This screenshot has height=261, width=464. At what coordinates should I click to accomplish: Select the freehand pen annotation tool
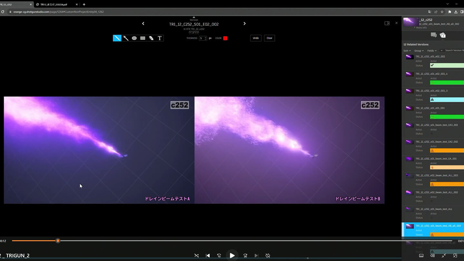click(117, 38)
